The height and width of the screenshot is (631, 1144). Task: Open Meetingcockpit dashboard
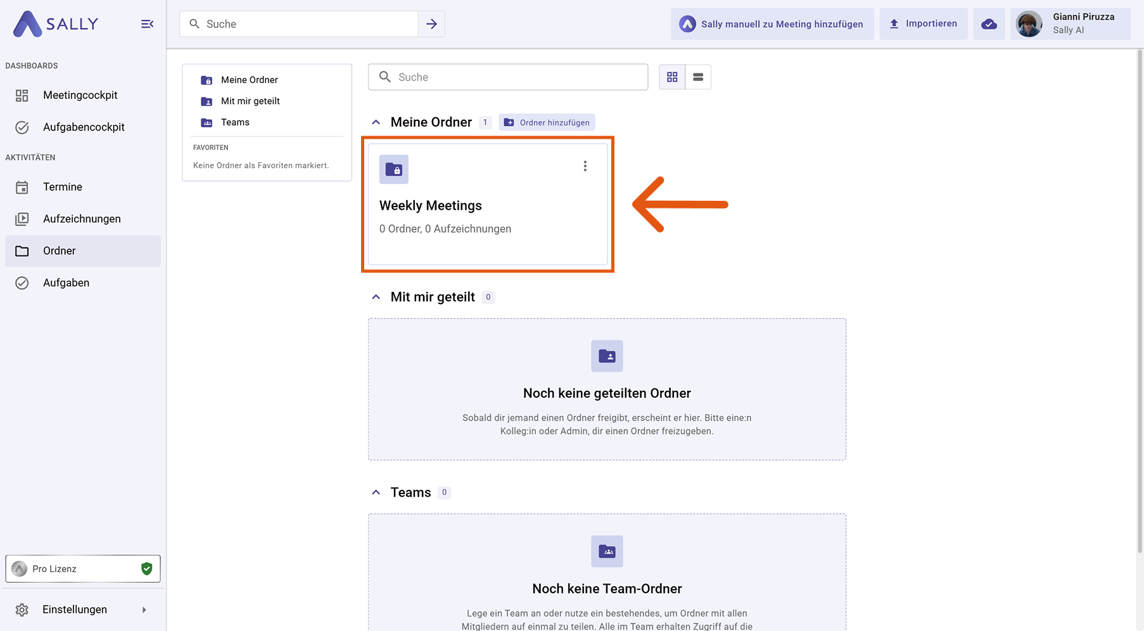(x=80, y=95)
